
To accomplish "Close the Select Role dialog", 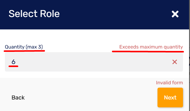I will 175,14.
